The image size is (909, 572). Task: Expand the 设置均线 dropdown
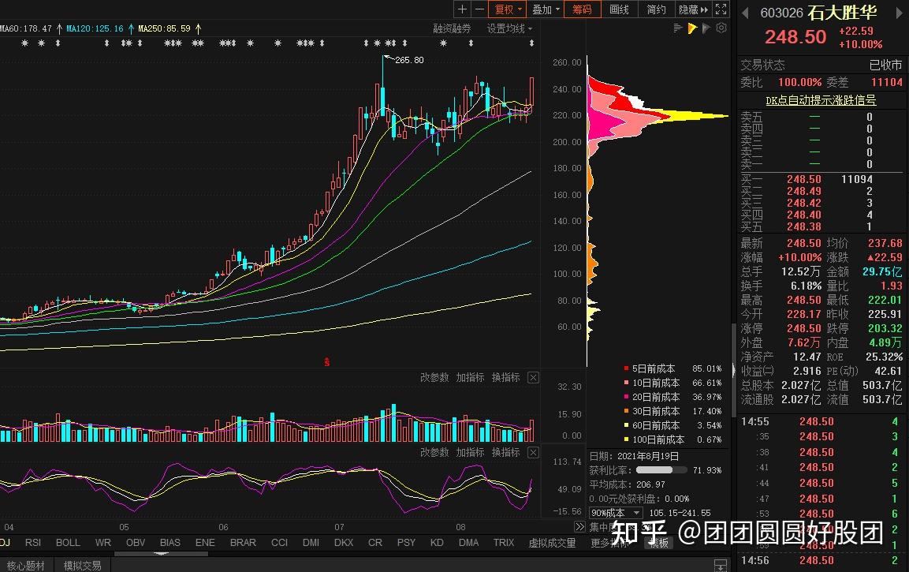point(509,28)
